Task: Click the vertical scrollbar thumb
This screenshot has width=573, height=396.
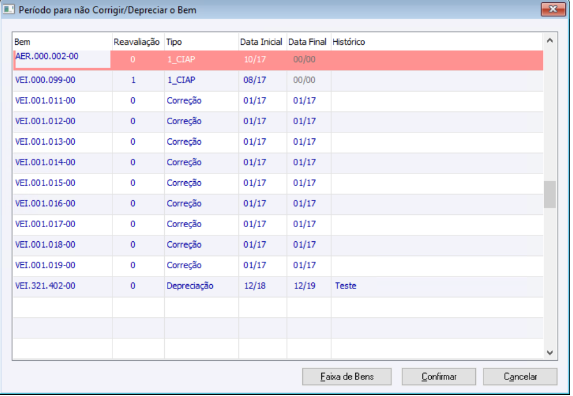Action: coord(549,194)
